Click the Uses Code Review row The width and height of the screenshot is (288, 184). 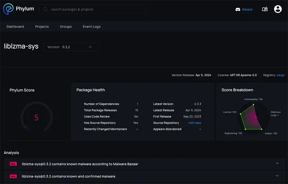111,116
